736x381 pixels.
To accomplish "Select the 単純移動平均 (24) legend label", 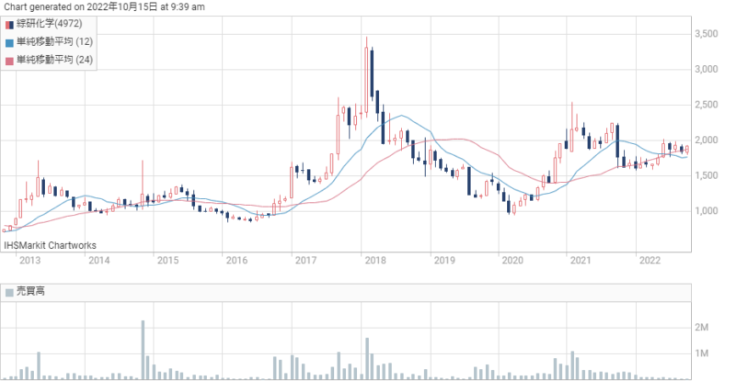I will click(54, 60).
